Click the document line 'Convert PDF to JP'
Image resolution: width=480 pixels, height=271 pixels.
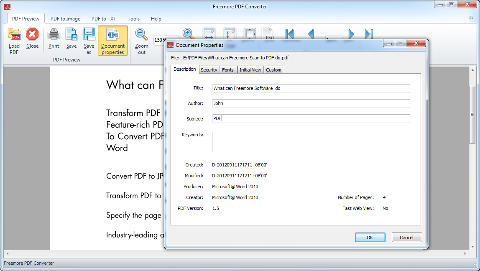tap(135, 176)
